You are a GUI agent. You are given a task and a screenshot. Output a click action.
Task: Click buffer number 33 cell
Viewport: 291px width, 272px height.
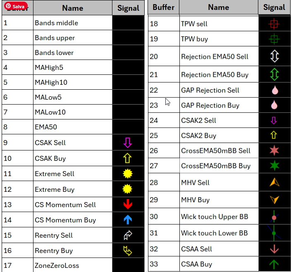coord(164,264)
